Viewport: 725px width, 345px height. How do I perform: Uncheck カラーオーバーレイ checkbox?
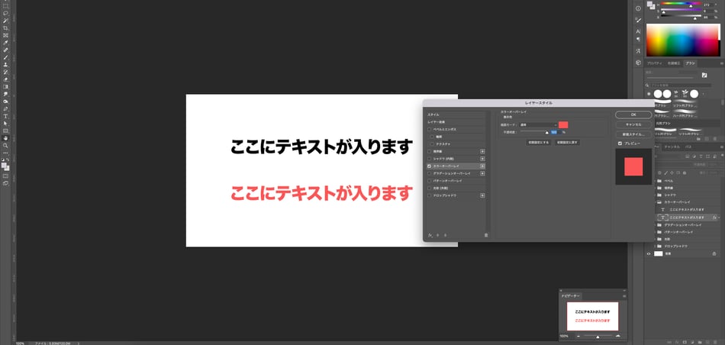(x=429, y=166)
